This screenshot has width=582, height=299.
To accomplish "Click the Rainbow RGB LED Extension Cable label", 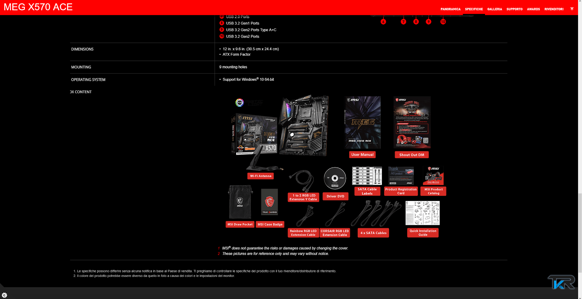I will 303,233.
